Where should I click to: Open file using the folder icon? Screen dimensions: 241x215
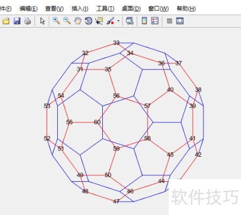6,21
